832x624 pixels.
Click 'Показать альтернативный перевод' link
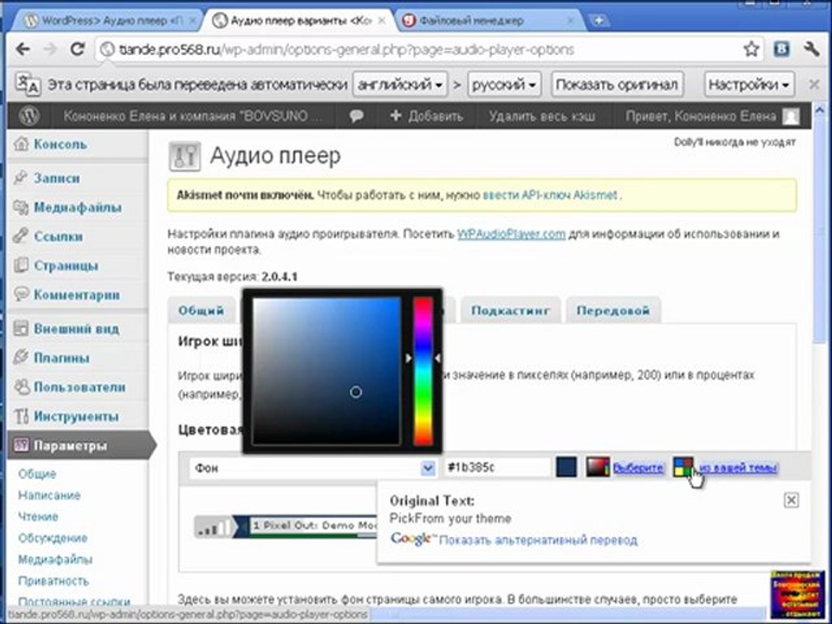click(x=538, y=540)
